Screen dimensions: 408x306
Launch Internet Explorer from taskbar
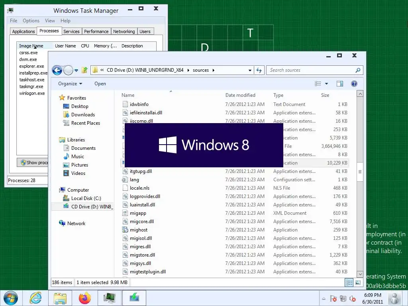[x=35, y=298]
